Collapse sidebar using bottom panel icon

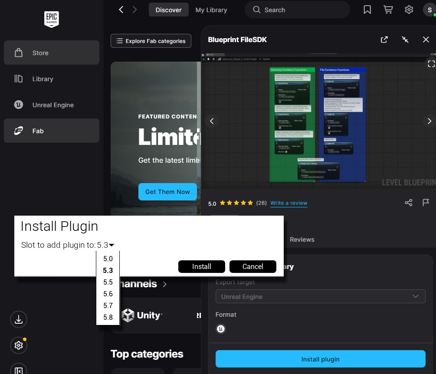[x=19, y=370]
